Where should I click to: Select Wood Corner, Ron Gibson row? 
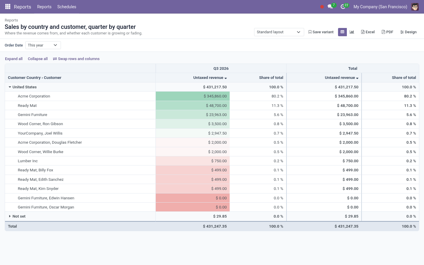click(212, 124)
